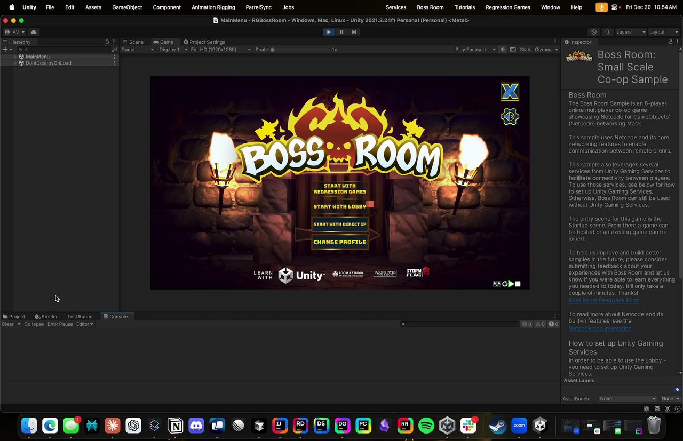Open the Game view mode dropdown
Viewport: 683px width, 441px height.
[137, 50]
